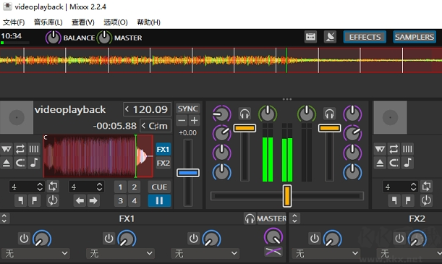
Task: Click the arrow left of key C#m
Action: click(x=144, y=126)
